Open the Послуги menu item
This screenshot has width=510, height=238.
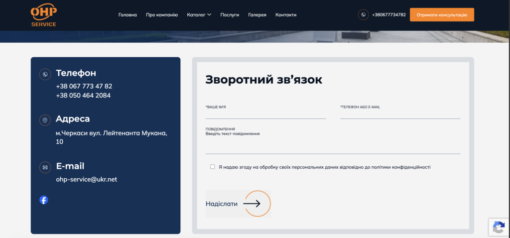(230, 14)
